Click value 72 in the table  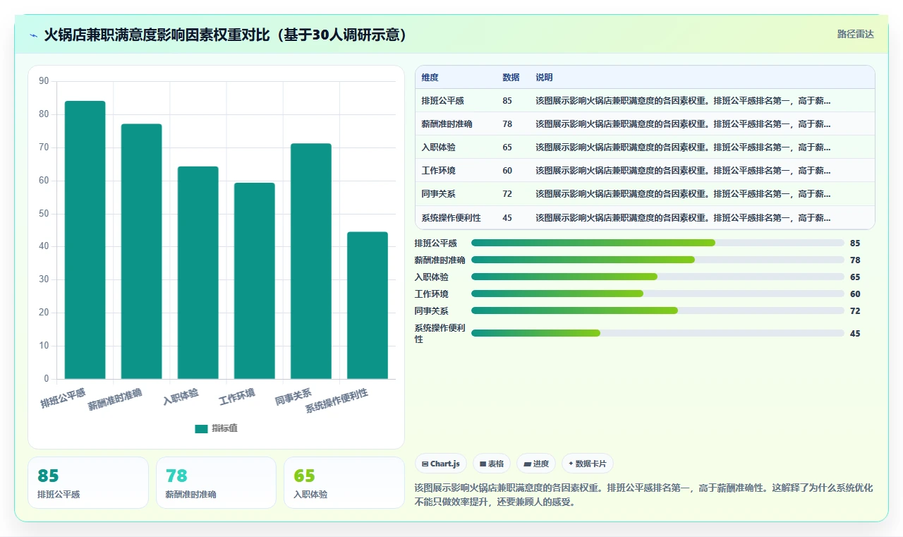[x=507, y=194]
